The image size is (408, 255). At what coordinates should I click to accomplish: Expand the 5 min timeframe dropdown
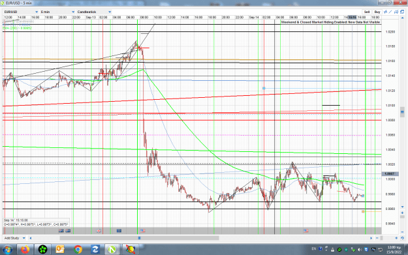tap(57, 12)
